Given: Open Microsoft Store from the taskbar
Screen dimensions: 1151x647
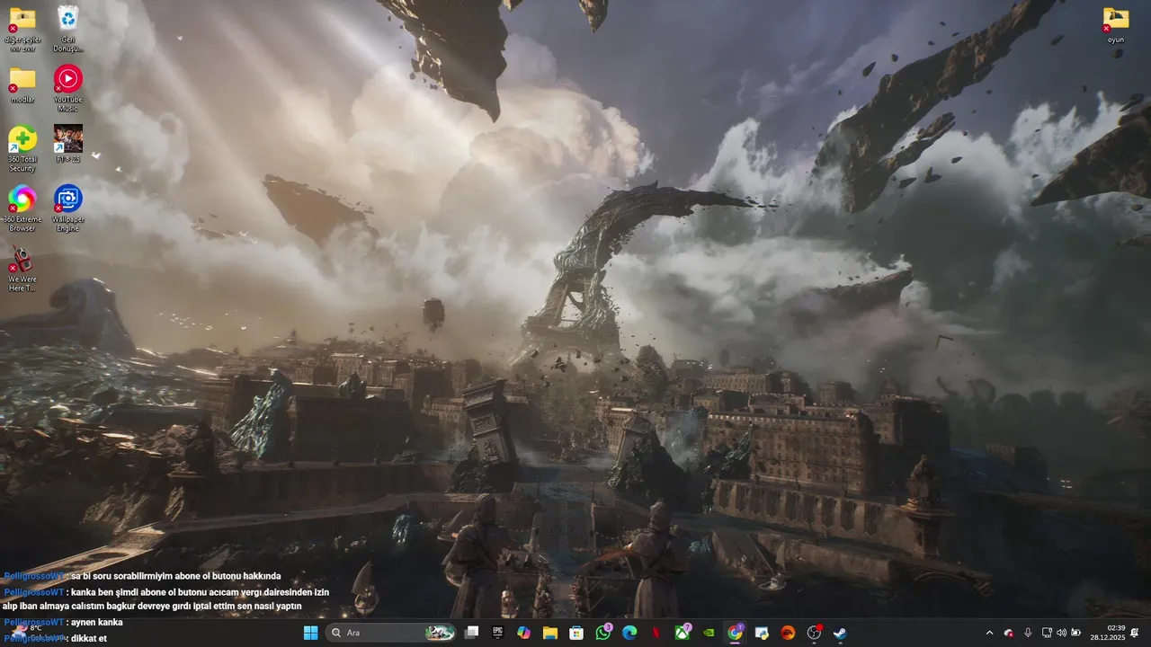Looking at the screenshot, I should click(576, 633).
